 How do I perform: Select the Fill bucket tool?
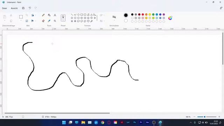point(49,15)
